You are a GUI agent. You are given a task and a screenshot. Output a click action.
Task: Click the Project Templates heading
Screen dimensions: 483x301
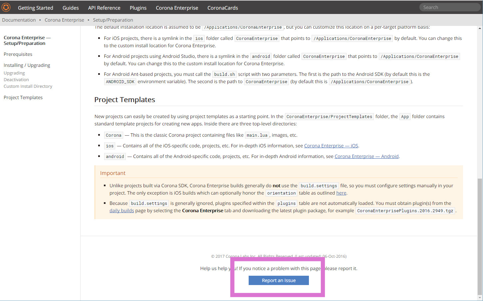(x=125, y=100)
